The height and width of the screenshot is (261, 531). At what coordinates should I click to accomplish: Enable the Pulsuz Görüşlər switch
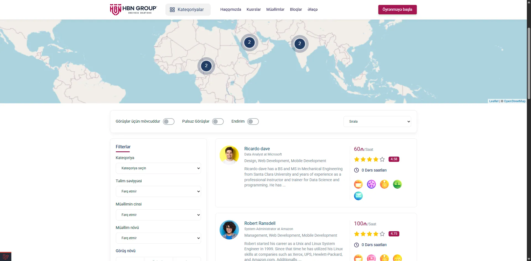[218, 122]
